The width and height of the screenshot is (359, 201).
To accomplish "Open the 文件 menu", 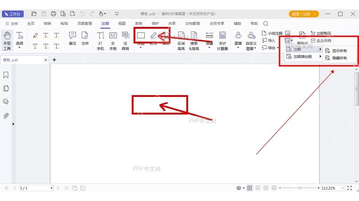I will [x=12, y=24].
